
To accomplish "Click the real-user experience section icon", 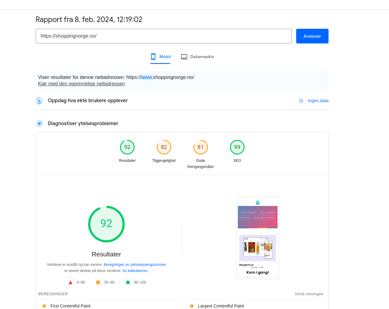I will tap(39, 101).
